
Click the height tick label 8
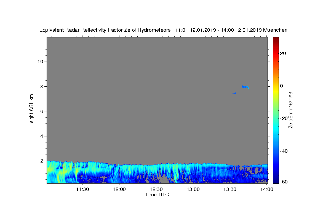42,86
